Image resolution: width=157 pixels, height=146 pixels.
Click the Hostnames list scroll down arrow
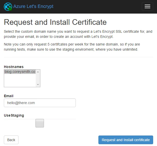coord(38,85)
